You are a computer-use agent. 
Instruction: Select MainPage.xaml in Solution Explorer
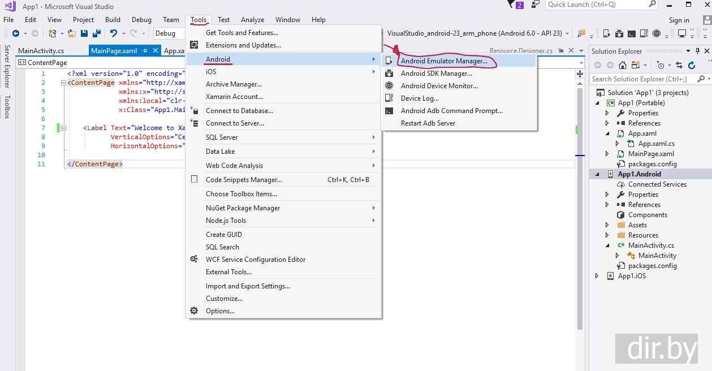click(x=651, y=154)
